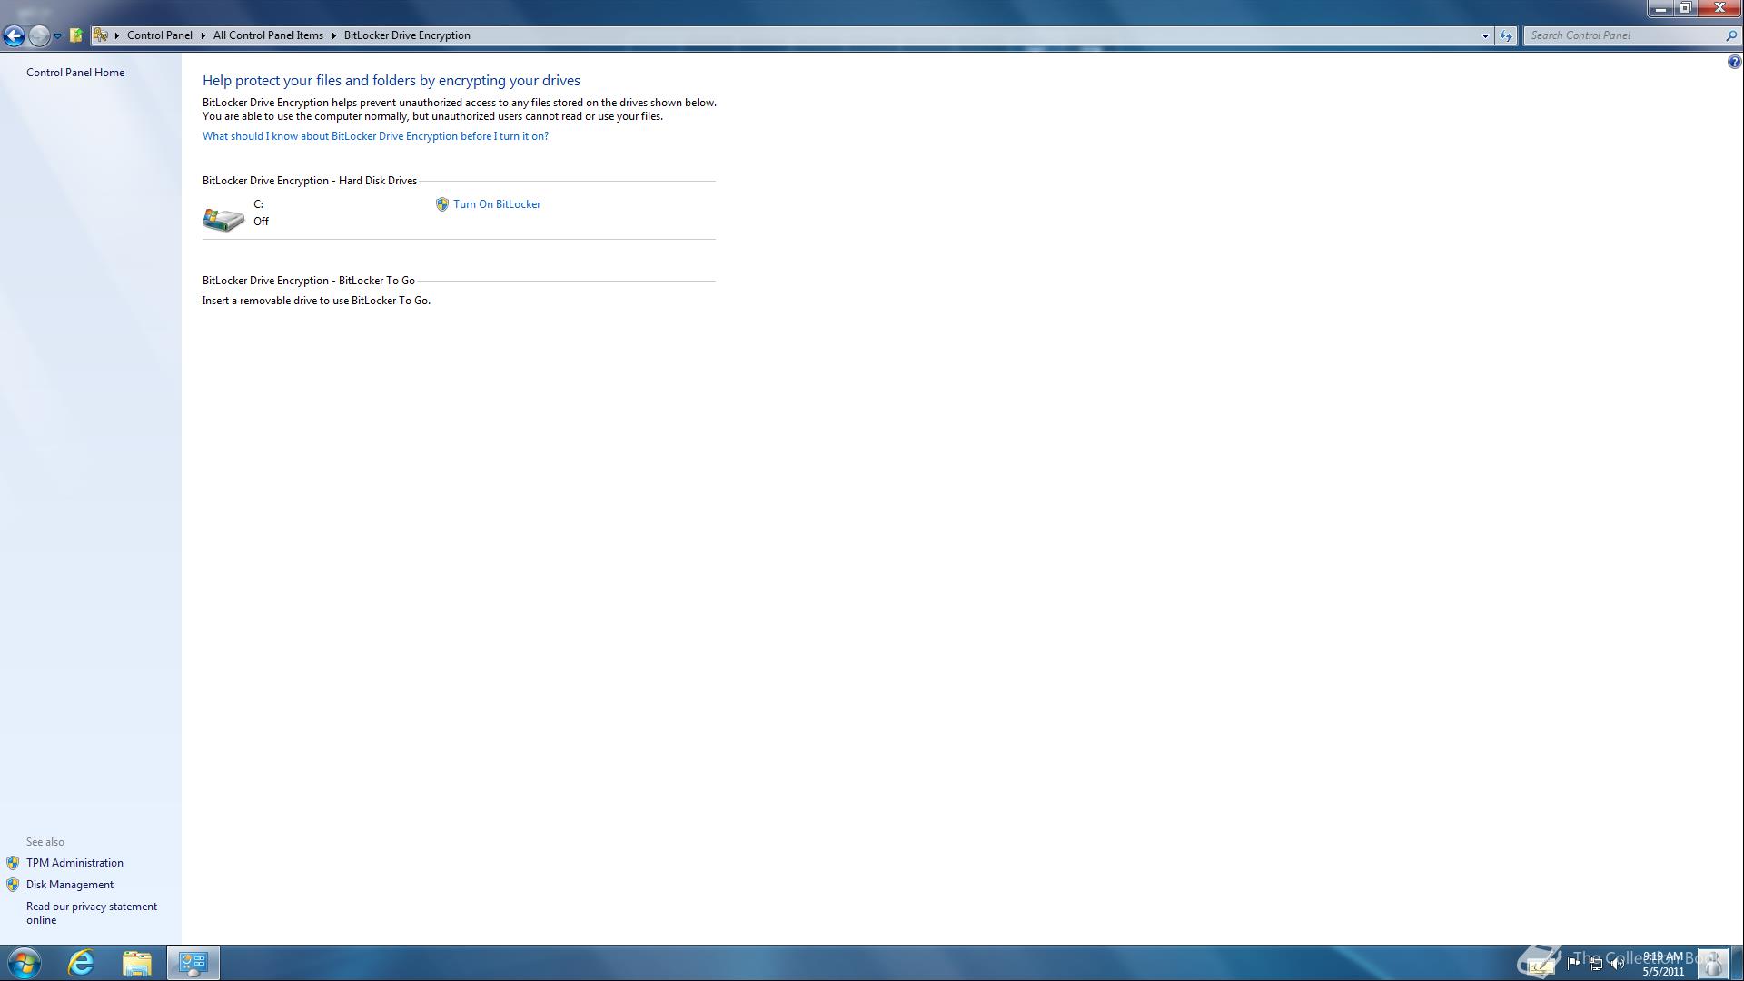The width and height of the screenshot is (1744, 981).
Task: Go to Control Panel breadcrumb
Action: 160,35
